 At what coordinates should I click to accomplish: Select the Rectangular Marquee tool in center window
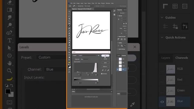69,14
